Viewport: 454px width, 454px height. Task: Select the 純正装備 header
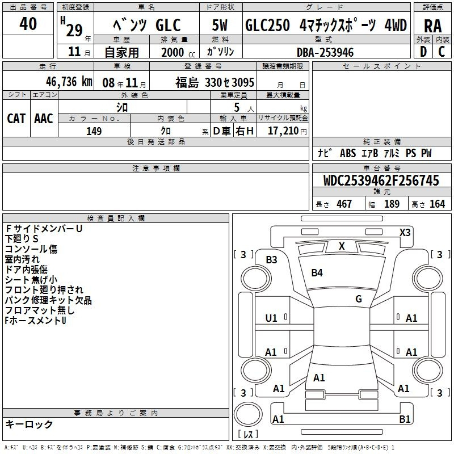[381, 141]
